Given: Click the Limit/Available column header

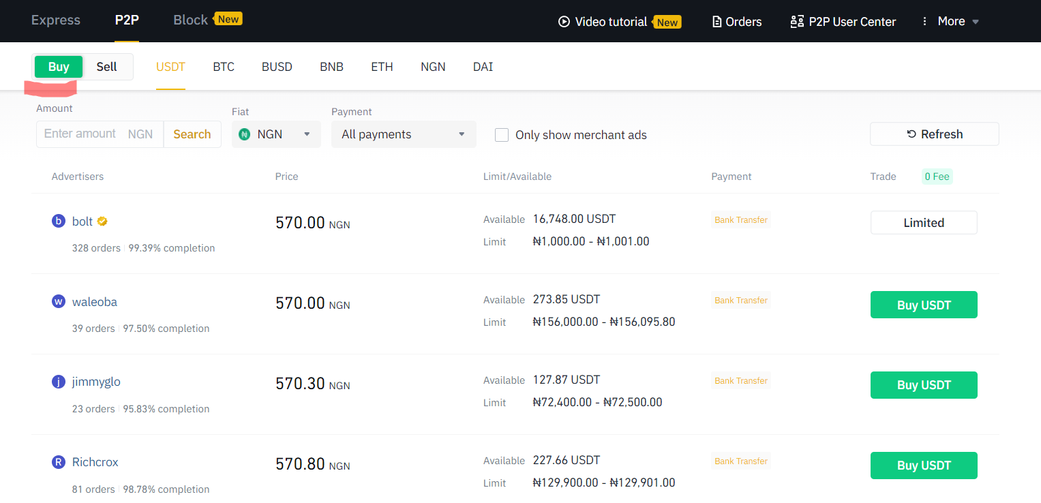Looking at the screenshot, I should [517, 177].
